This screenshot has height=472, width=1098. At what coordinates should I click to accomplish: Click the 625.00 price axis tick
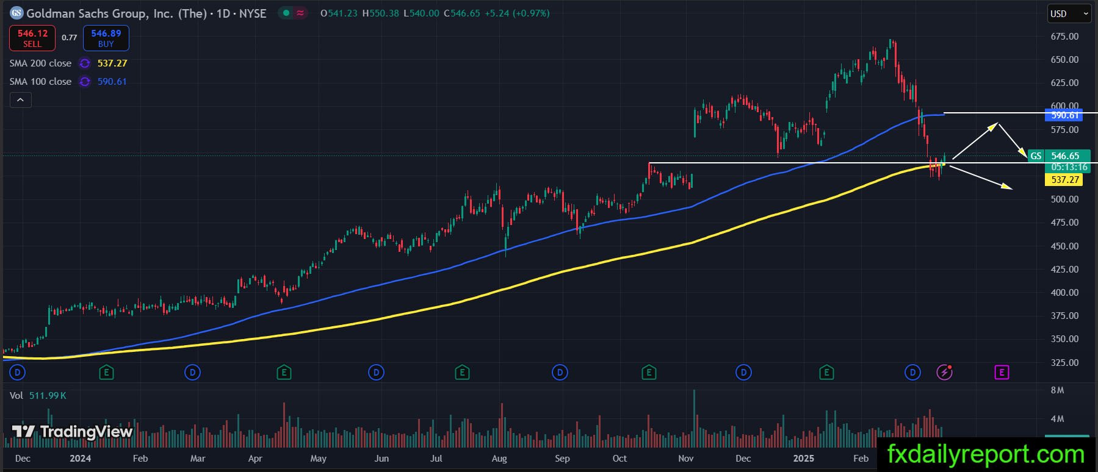point(1064,83)
